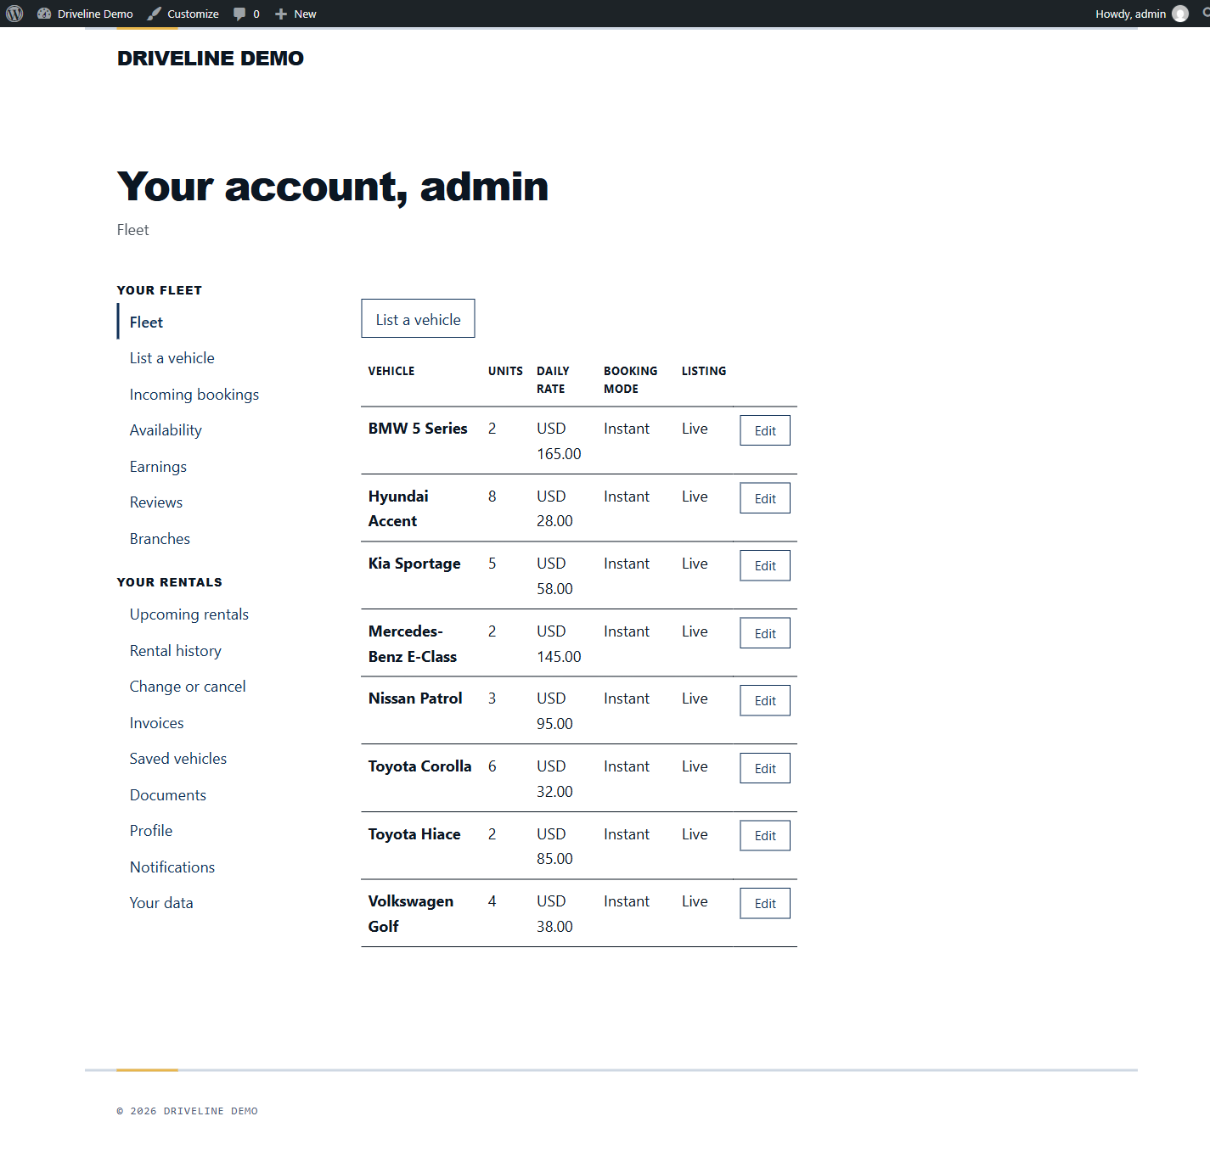Click the USD 145.00 daily rate
Screen dimensions: 1210x1150
coord(559,644)
